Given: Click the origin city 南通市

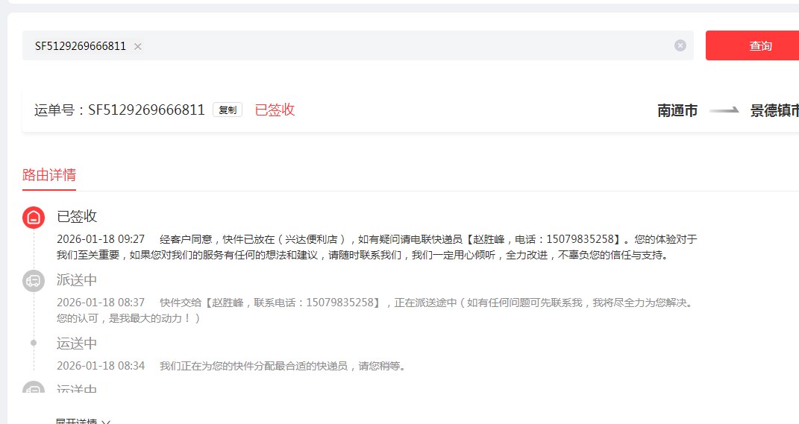Looking at the screenshot, I should tap(677, 110).
